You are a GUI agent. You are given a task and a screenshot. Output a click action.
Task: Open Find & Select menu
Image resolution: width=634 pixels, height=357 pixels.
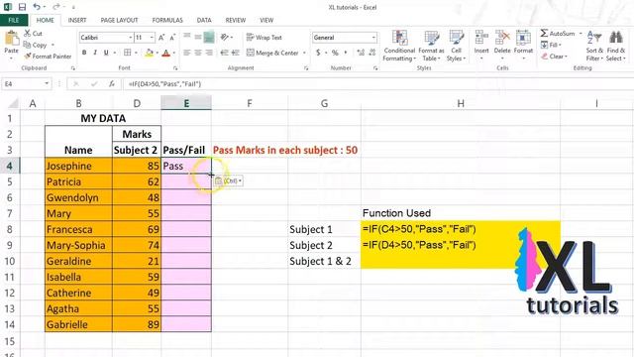(x=616, y=46)
